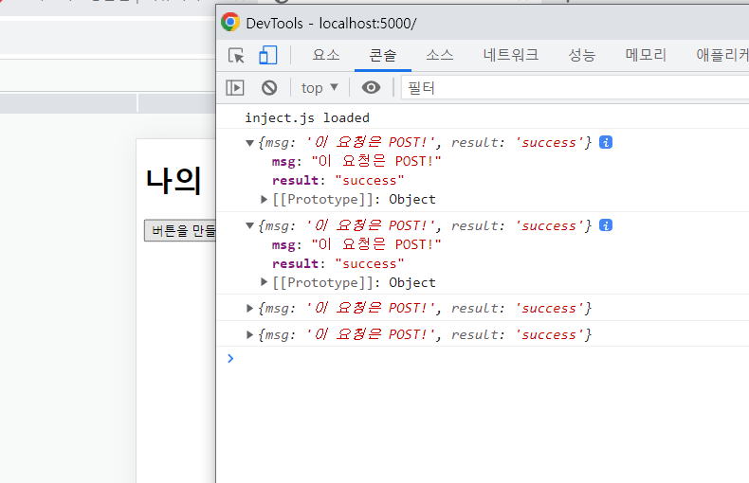Open the 소스 tab
Screen dimensions: 749x483
point(440,55)
